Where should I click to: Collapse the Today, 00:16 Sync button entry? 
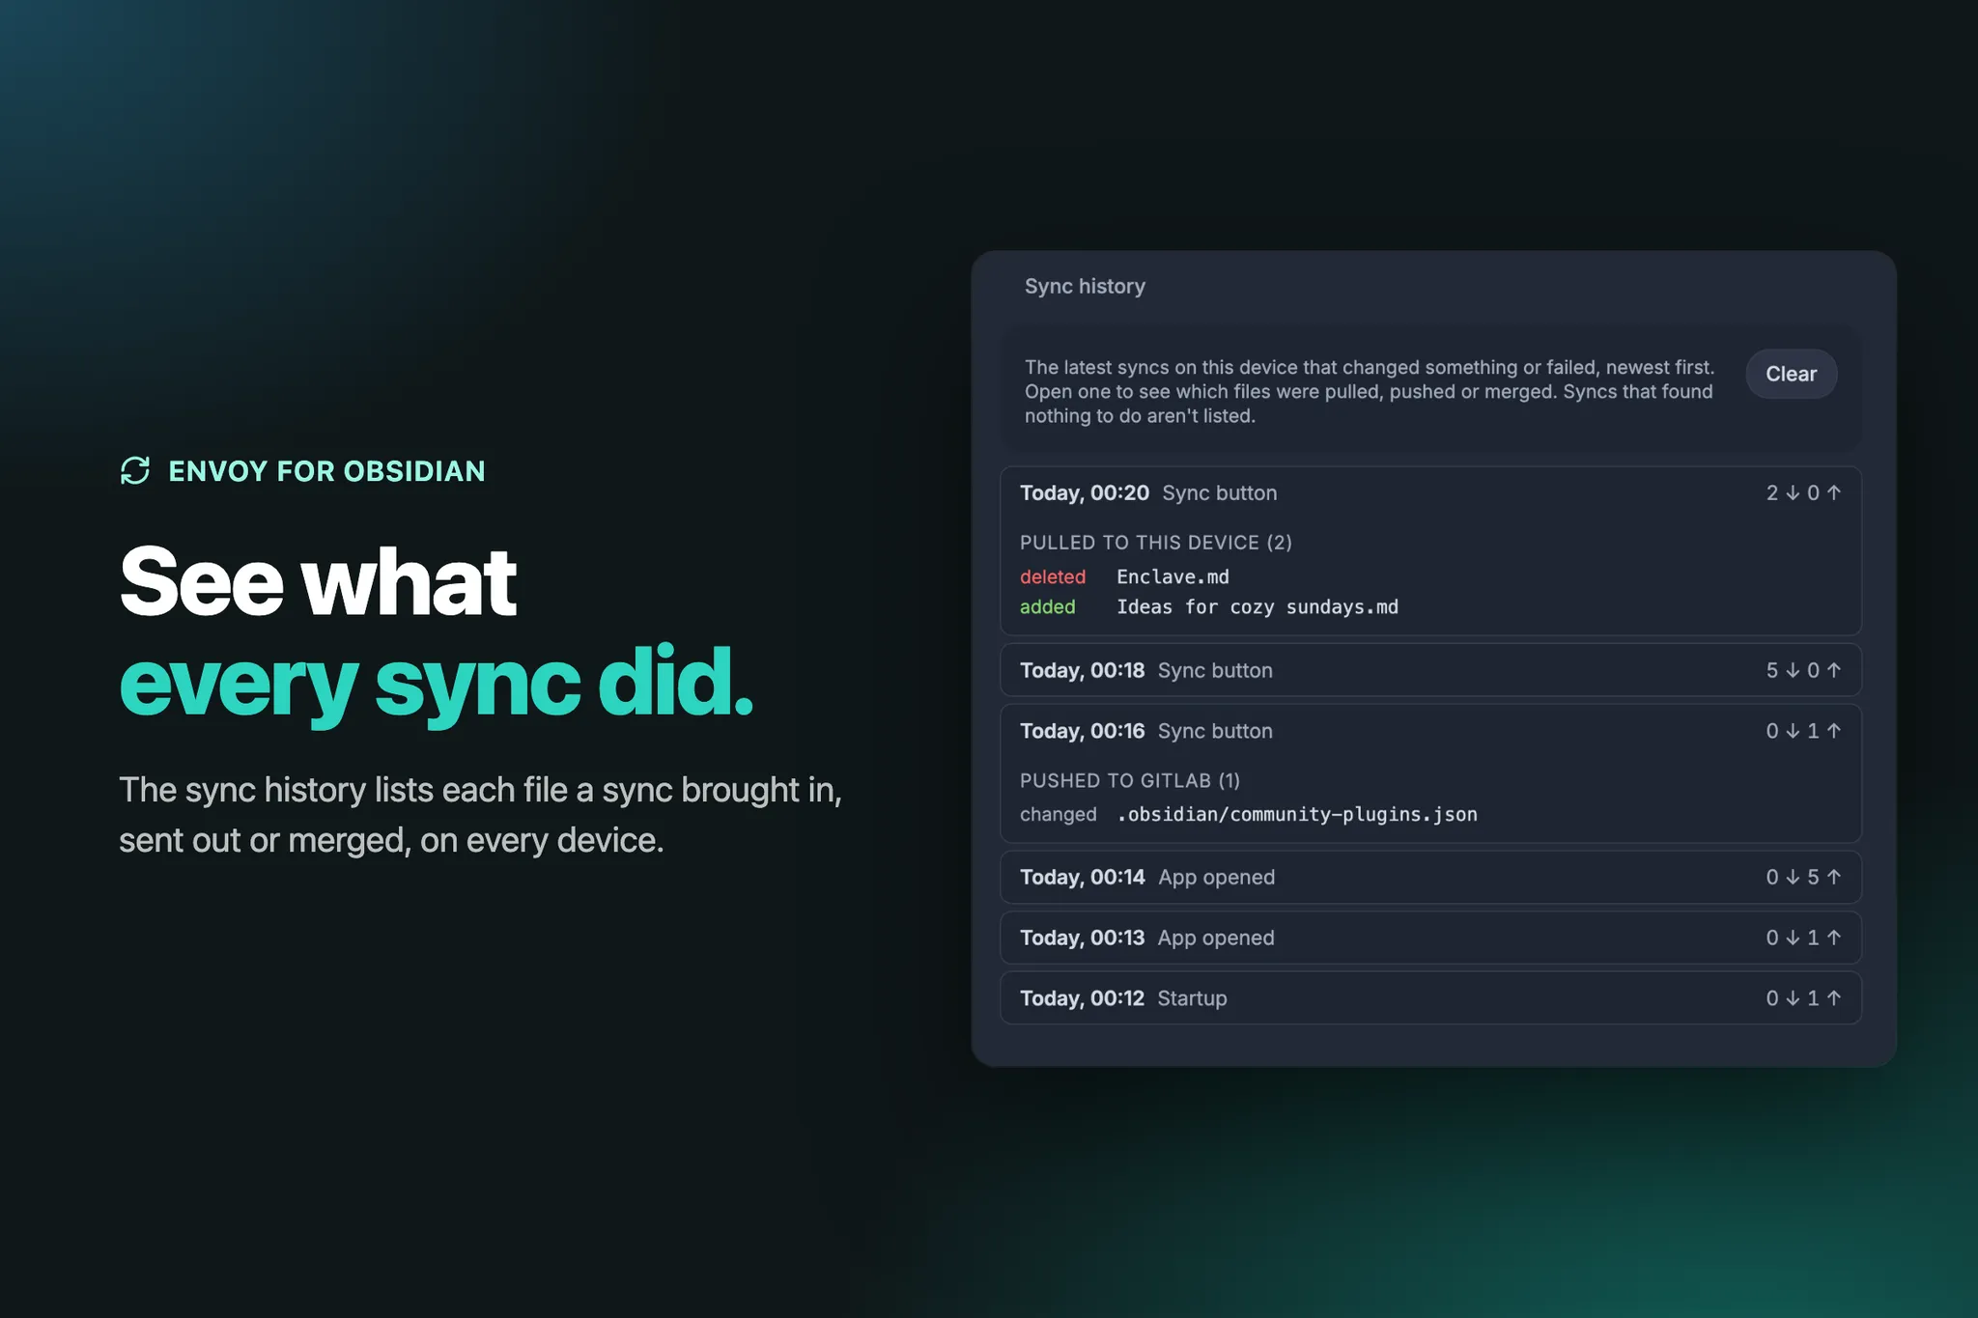pyautogui.click(x=1430, y=731)
